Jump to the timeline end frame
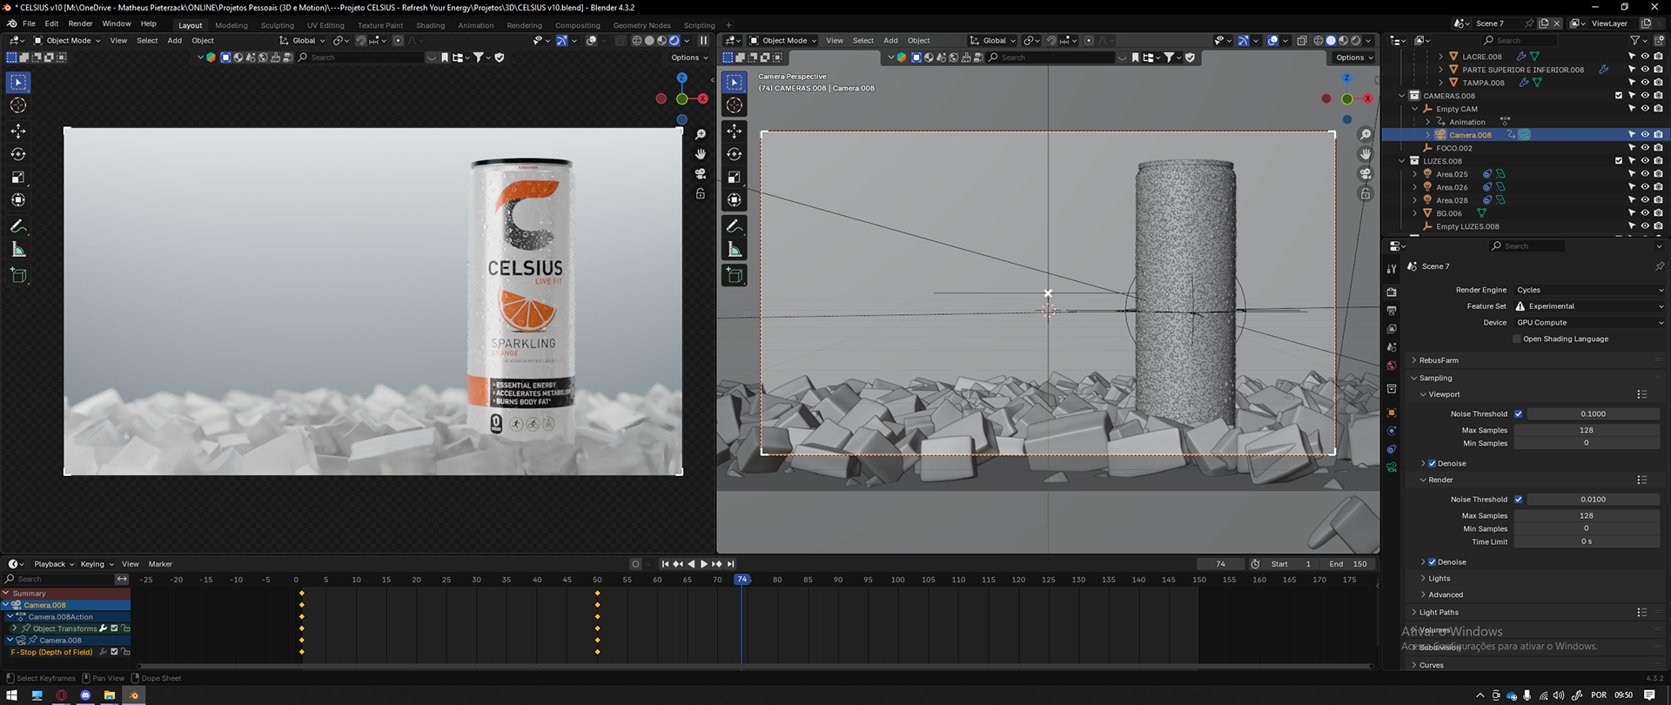 [x=731, y=564]
